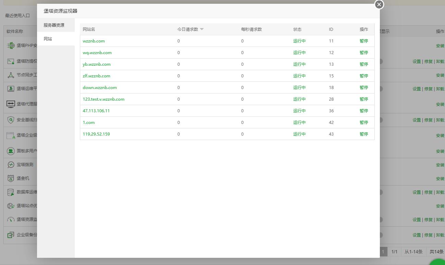The image size is (445, 265).
Task: Open the wq.wzznb.com site link
Action: pyautogui.click(x=97, y=52)
